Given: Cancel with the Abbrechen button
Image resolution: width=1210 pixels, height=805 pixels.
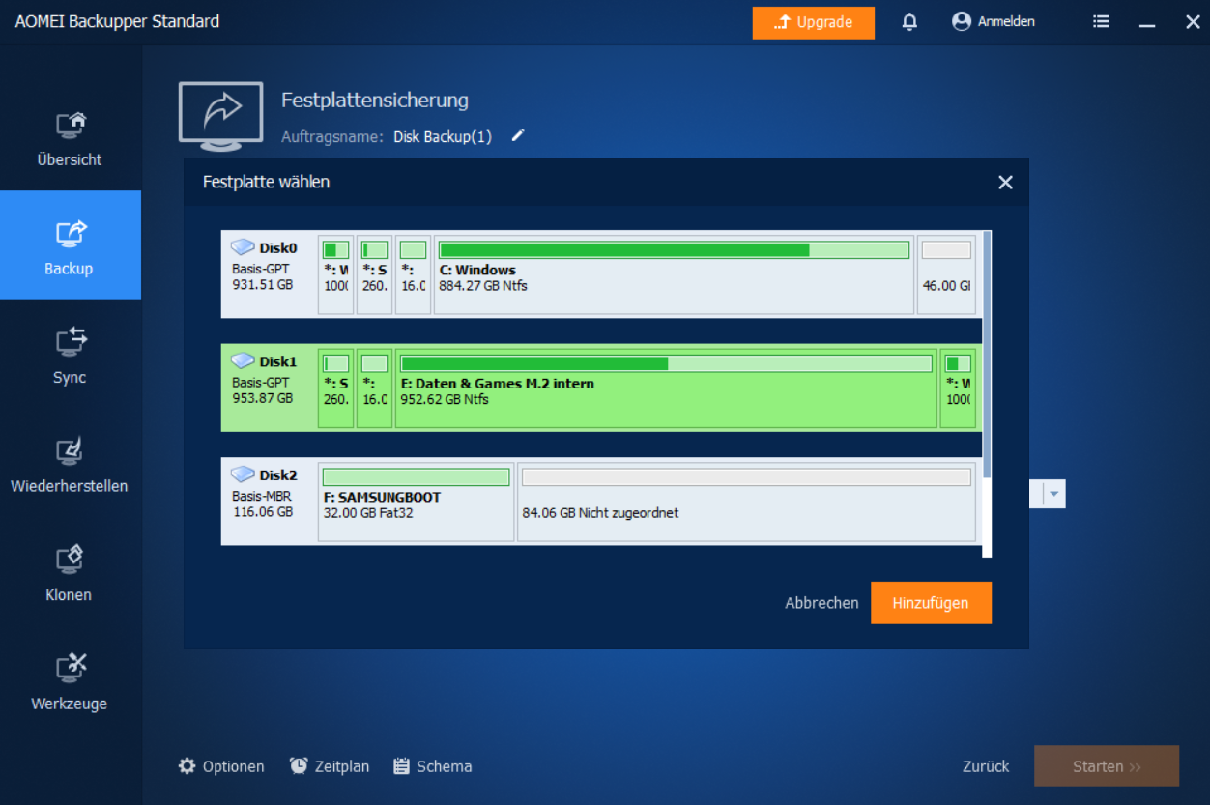Looking at the screenshot, I should [x=821, y=603].
